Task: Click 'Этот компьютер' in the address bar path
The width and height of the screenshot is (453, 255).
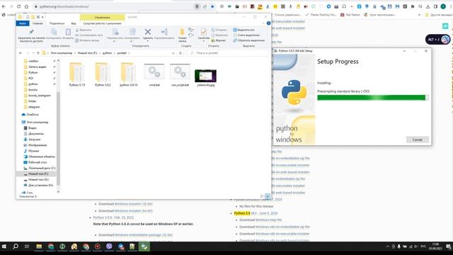Action: [62, 53]
